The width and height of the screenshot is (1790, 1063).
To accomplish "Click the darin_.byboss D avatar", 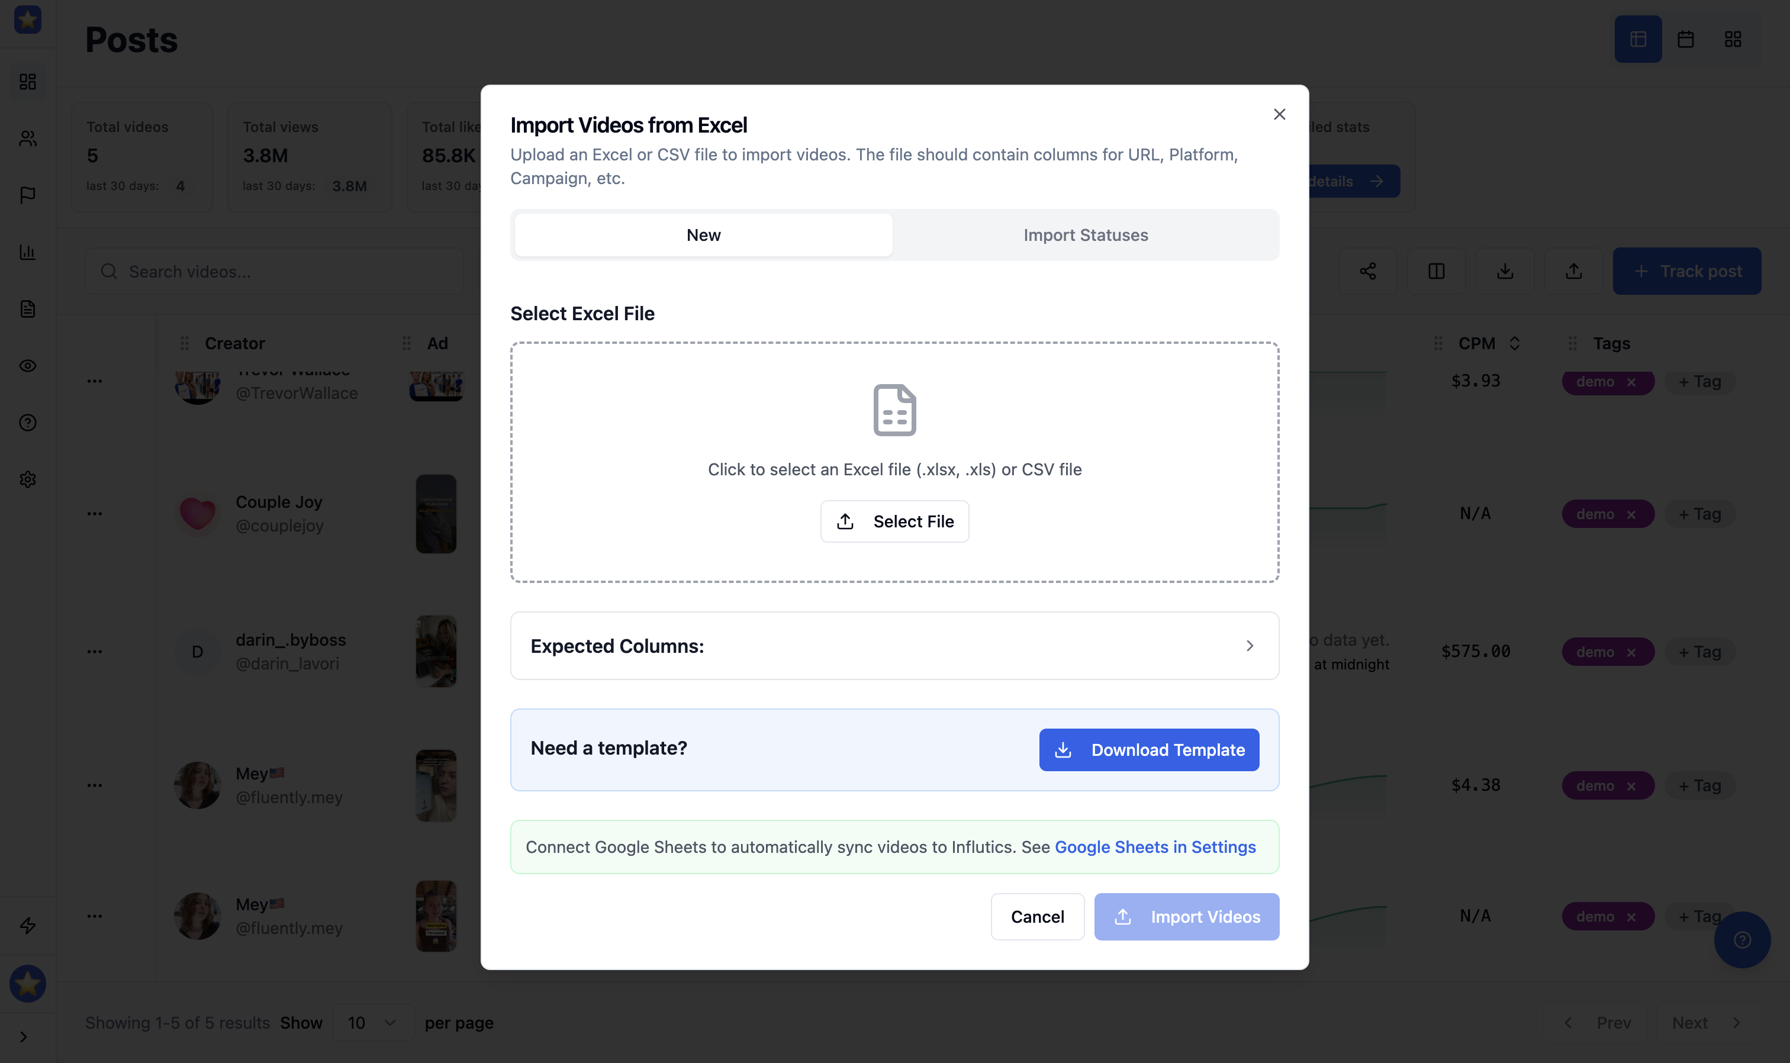I will 197,652.
